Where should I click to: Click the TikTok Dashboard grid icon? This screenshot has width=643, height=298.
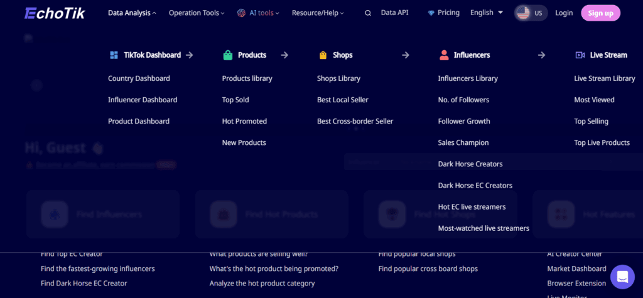114,55
